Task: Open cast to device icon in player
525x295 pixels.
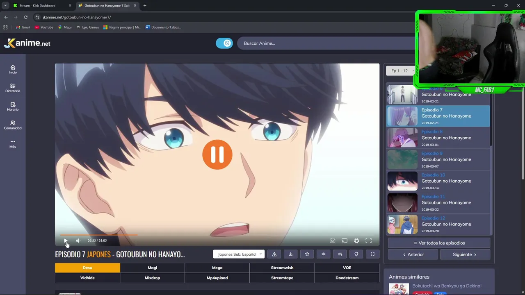Action: click(x=345, y=241)
